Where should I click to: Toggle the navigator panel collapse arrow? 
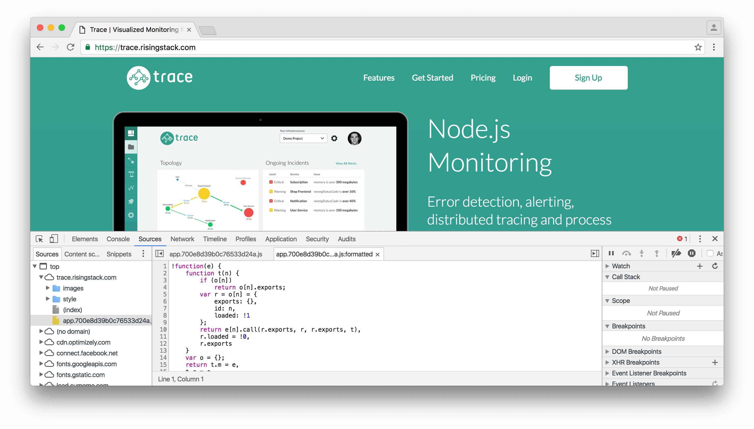click(159, 254)
